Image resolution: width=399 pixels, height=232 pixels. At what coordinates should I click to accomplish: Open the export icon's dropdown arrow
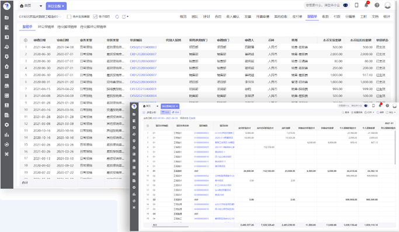click(x=128, y=16)
